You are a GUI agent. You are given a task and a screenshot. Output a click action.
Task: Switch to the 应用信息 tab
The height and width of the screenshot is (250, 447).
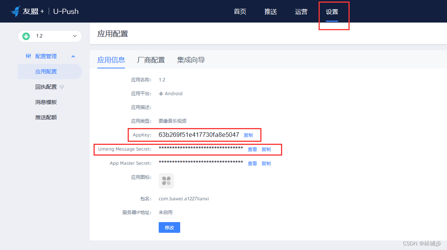[x=111, y=60]
